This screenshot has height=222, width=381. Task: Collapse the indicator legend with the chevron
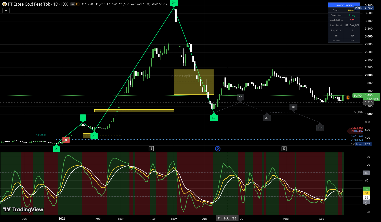tap(6, 11)
